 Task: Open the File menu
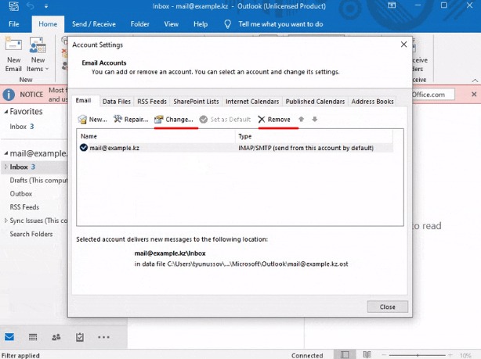tap(14, 24)
